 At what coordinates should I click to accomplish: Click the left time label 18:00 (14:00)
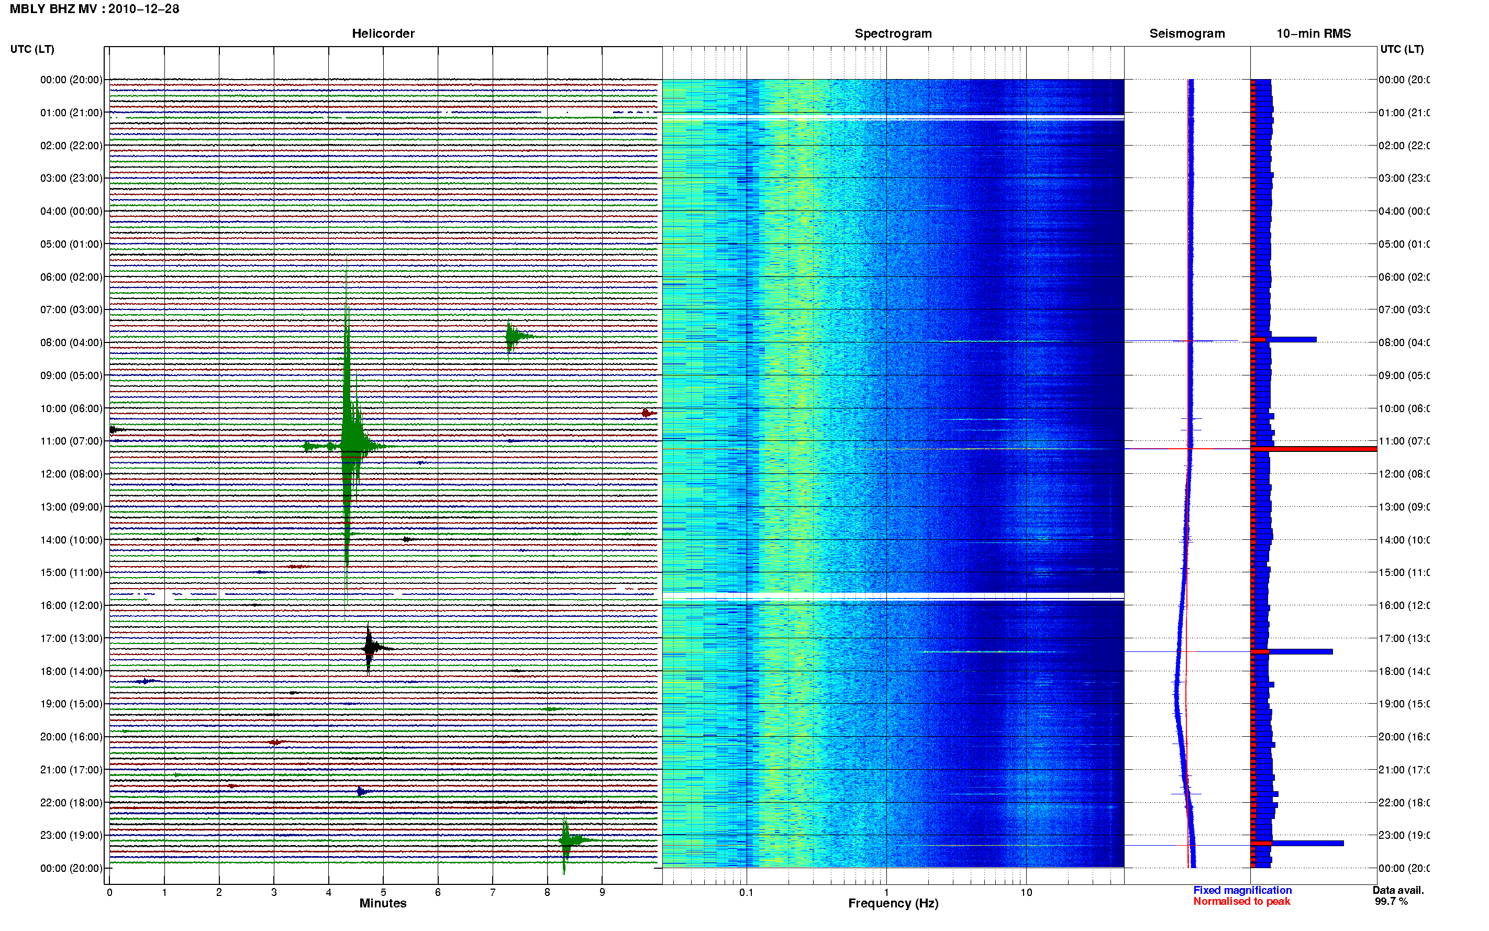tap(71, 672)
